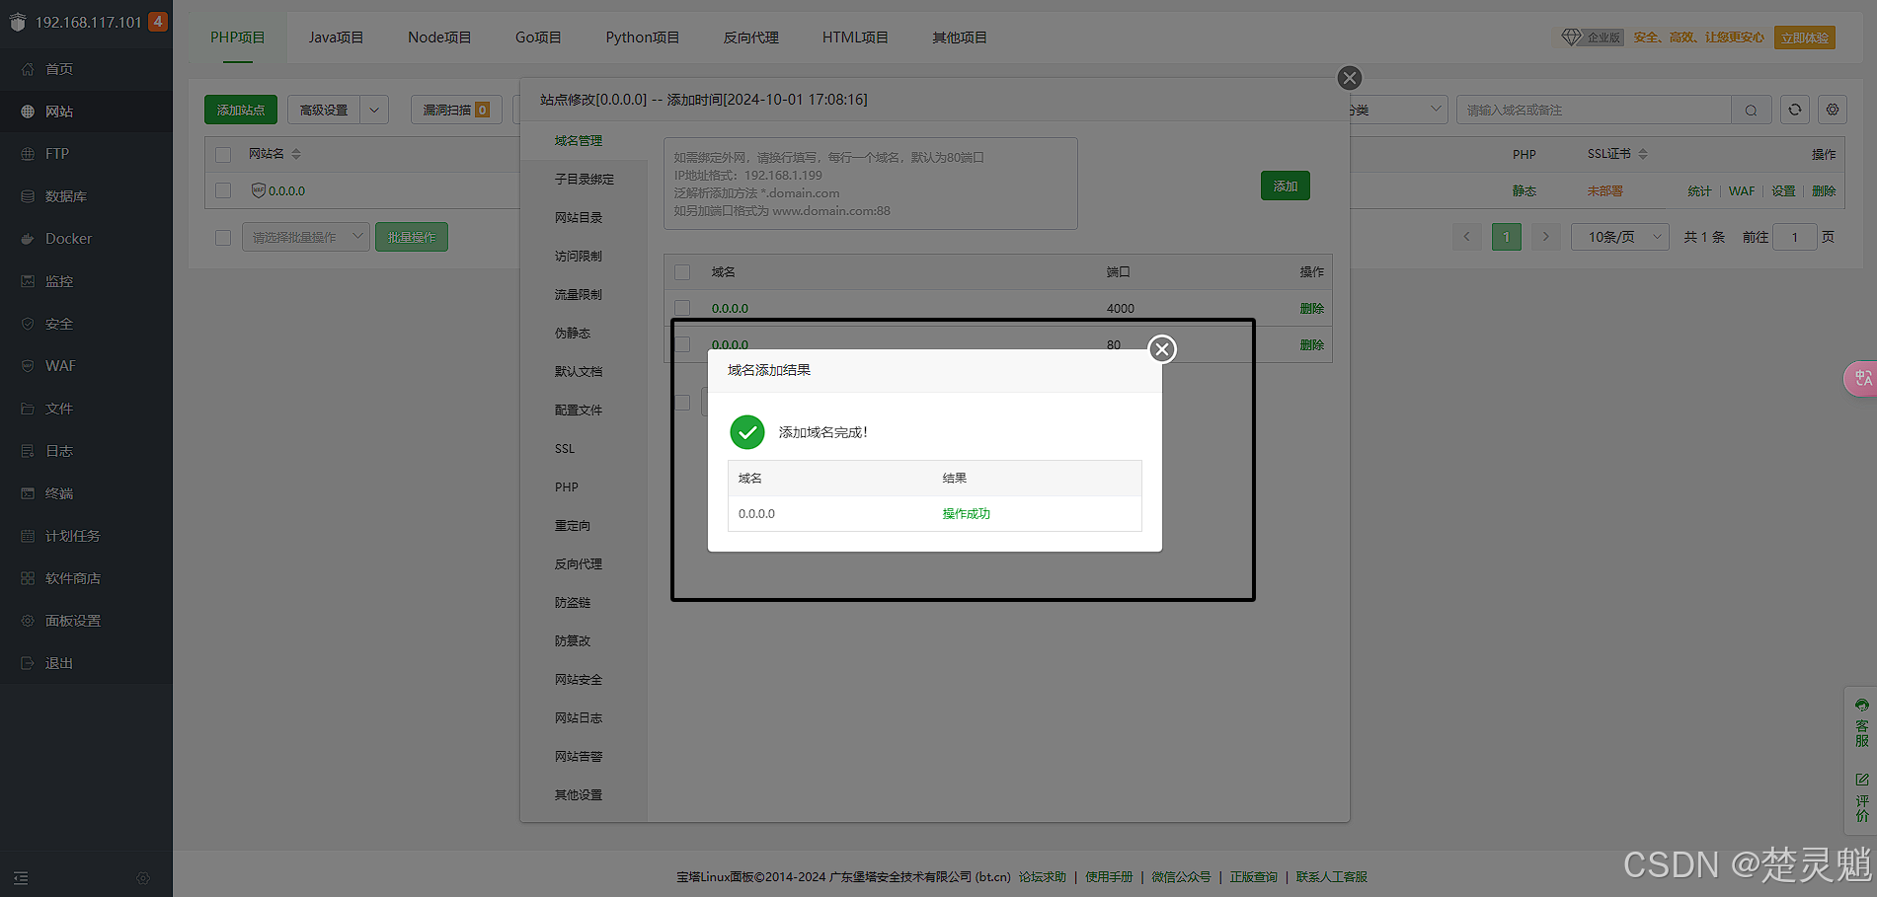Click the 论坛求助 footer link
Image resolution: width=1877 pixels, height=897 pixels.
[1043, 877]
